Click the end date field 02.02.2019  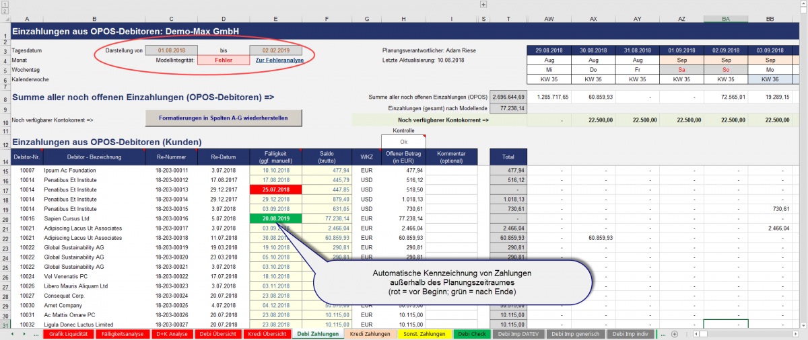tap(275, 50)
